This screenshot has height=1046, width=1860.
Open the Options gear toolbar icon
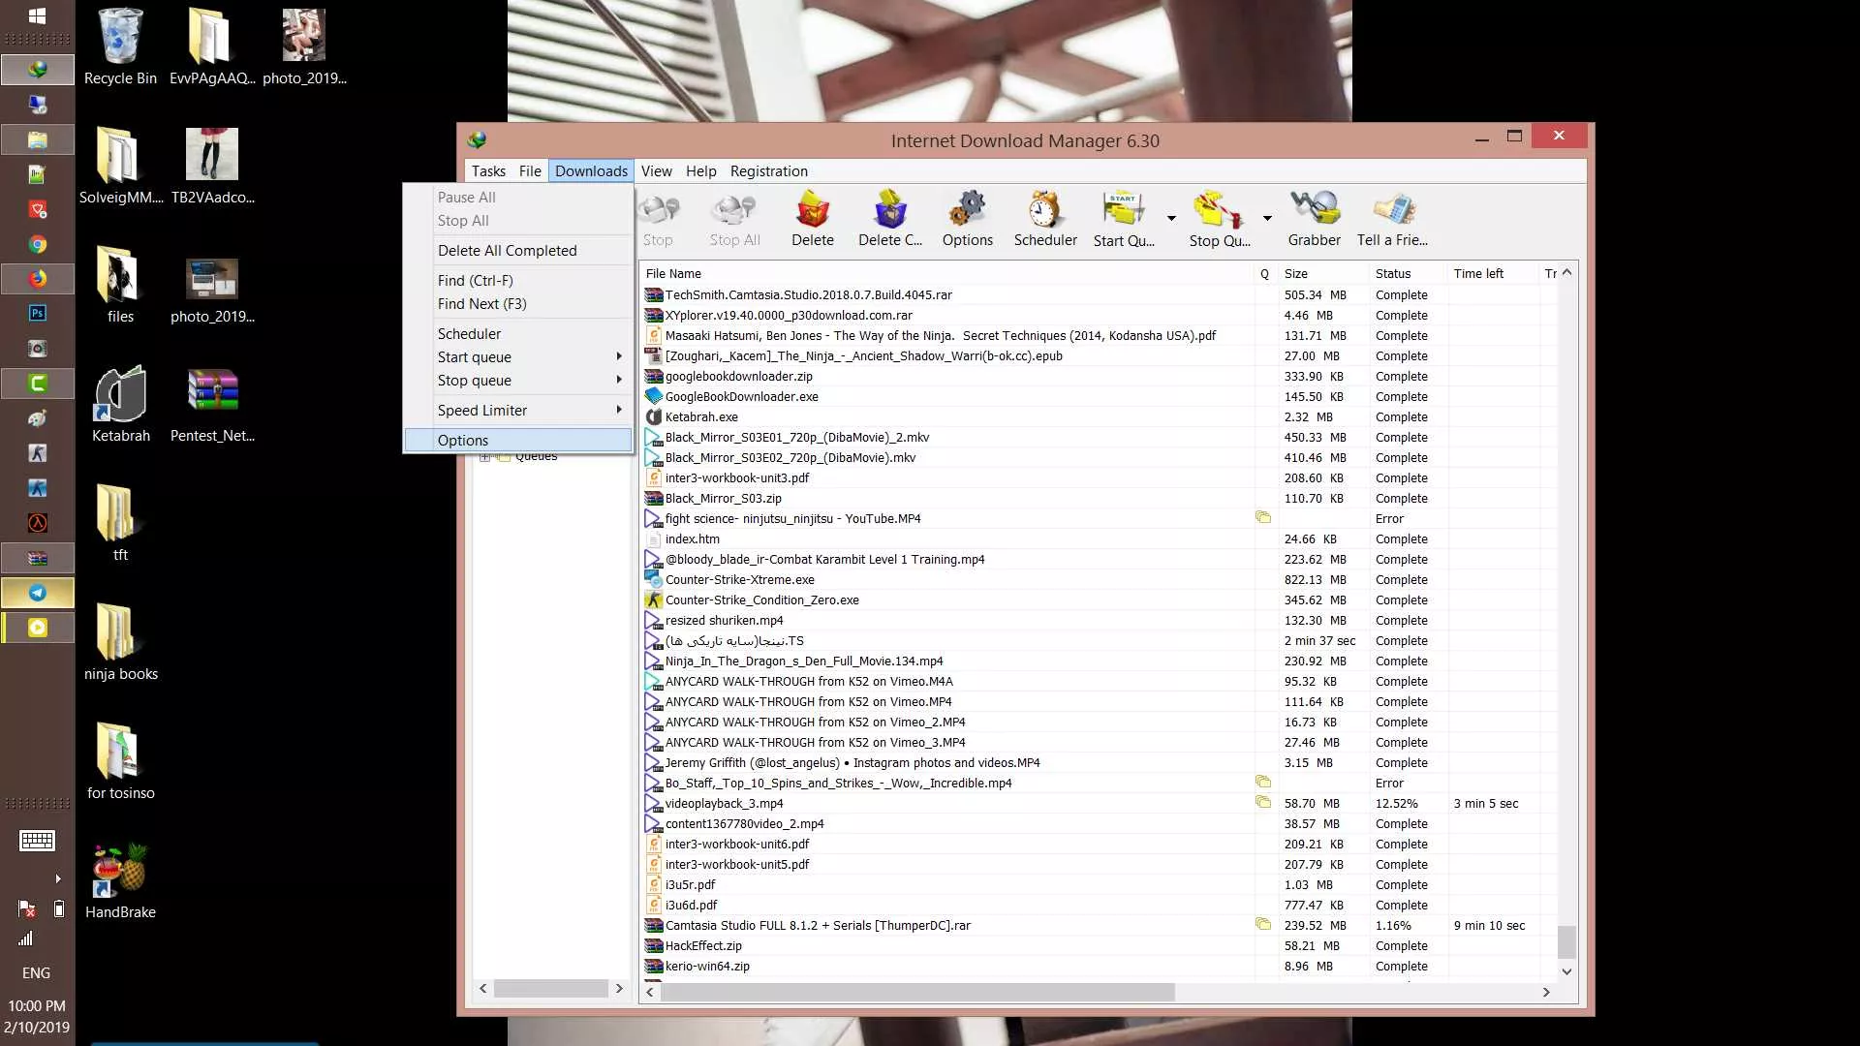(967, 219)
